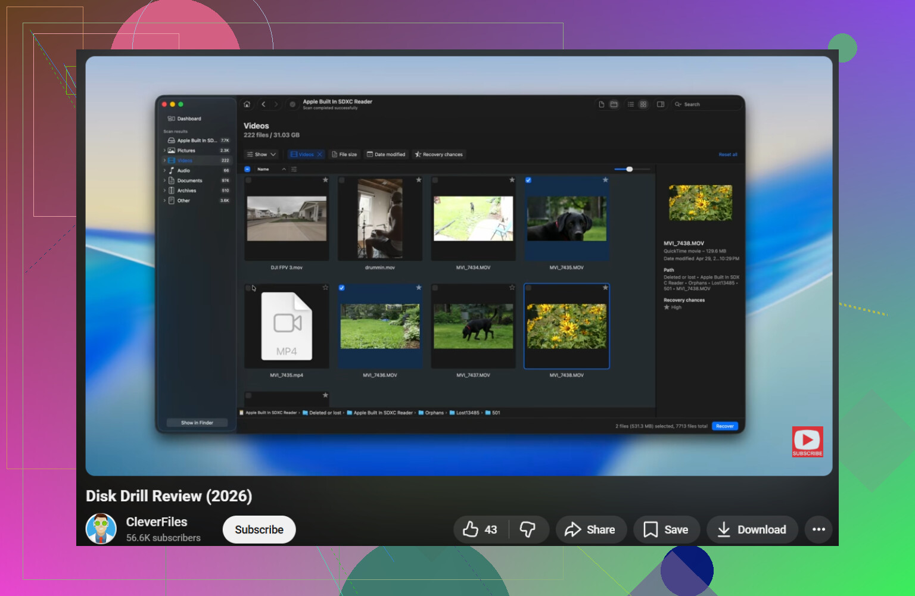This screenshot has width=915, height=596.
Task: Select Pictures in scan results
Action: 197,151
